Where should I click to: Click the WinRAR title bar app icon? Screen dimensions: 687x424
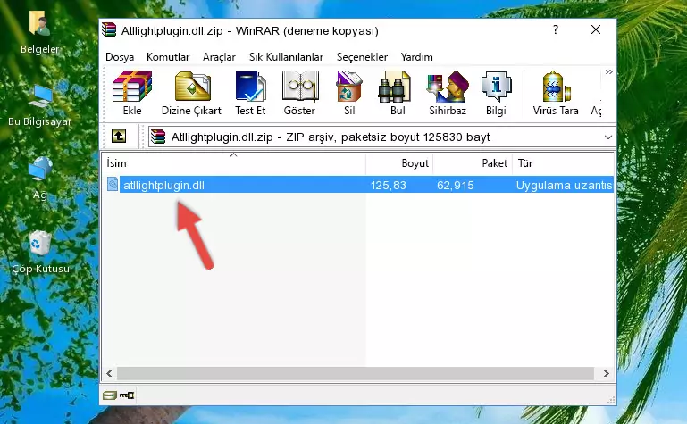tap(109, 29)
